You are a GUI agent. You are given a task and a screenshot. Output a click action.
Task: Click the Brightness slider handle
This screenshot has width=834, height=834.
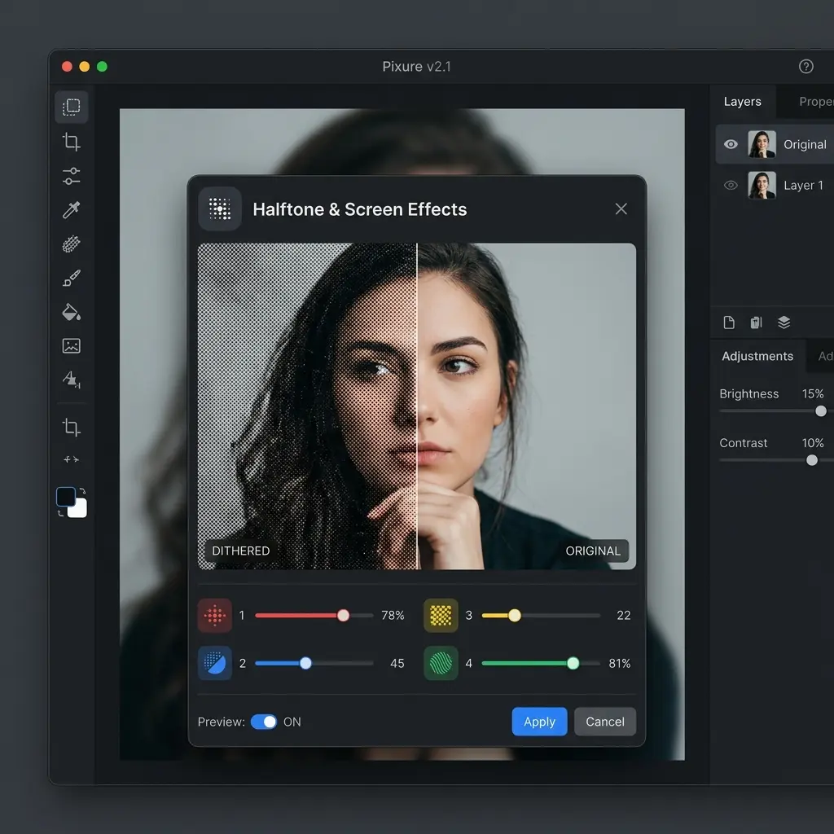click(821, 411)
